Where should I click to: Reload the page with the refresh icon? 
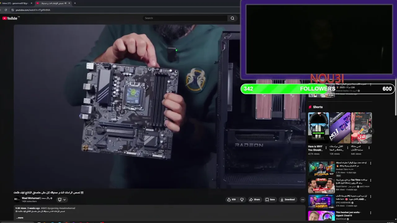(x=6, y=10)
